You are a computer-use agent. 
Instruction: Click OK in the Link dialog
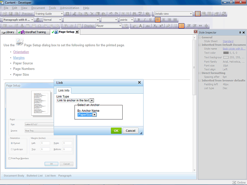pyautogui.click(x=116, y=131)
